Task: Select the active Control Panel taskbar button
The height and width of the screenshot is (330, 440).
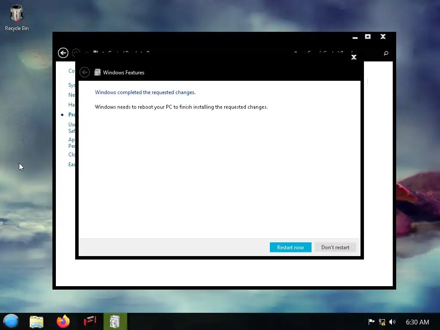Action: pos(115,321)
